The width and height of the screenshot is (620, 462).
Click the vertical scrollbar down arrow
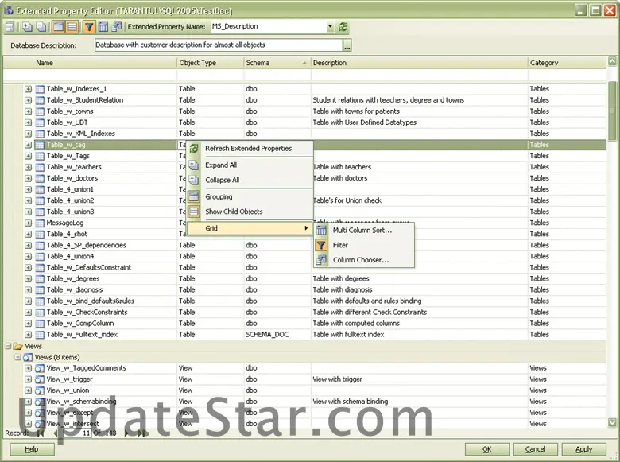612,422
